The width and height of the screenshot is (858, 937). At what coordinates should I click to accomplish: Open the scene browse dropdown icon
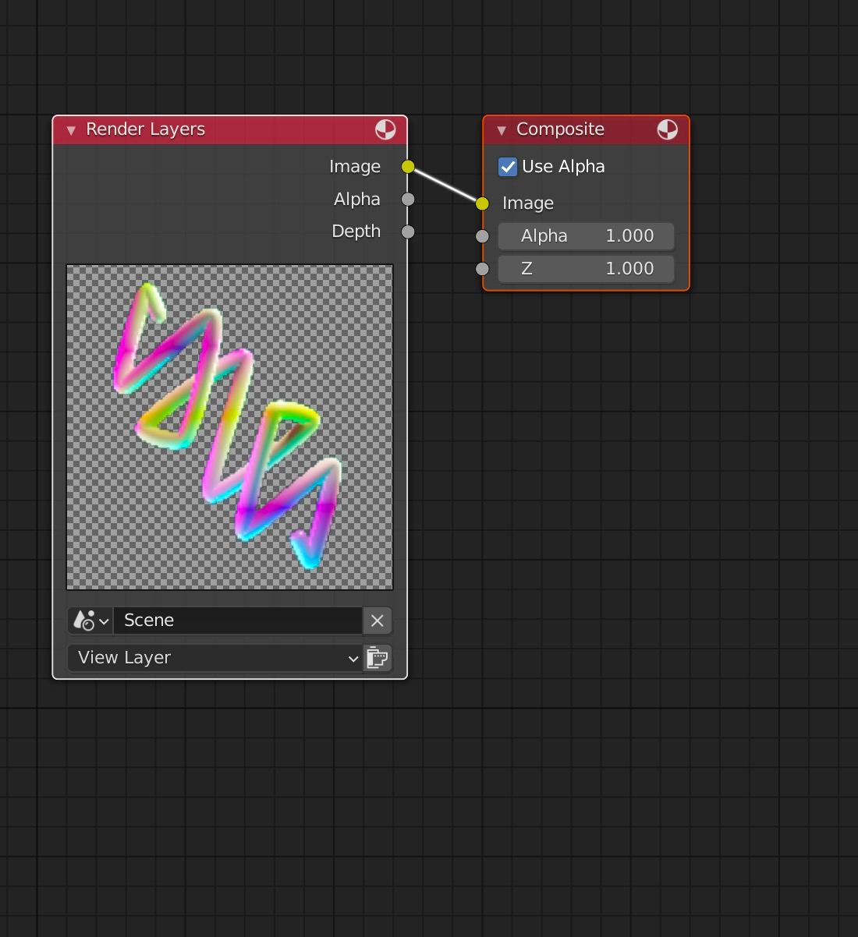click(x=90, y=621)
